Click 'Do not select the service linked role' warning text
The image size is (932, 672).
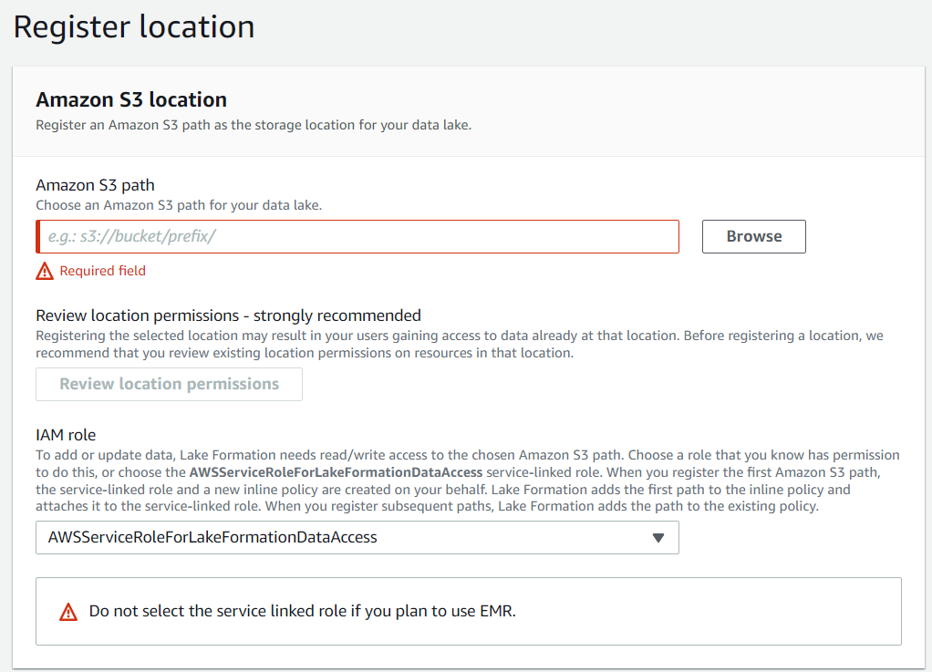pyautogui.click(x=302, y=612)
